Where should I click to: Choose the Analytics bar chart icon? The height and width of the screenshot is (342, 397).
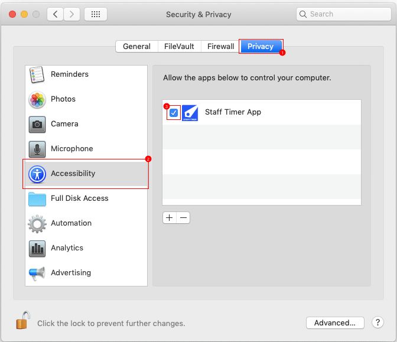[x=37, y=248]
